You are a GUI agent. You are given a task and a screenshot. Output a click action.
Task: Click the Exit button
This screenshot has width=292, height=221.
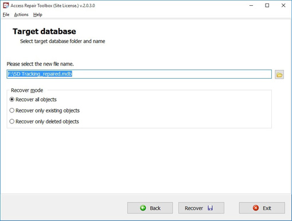tap(262, 208)
